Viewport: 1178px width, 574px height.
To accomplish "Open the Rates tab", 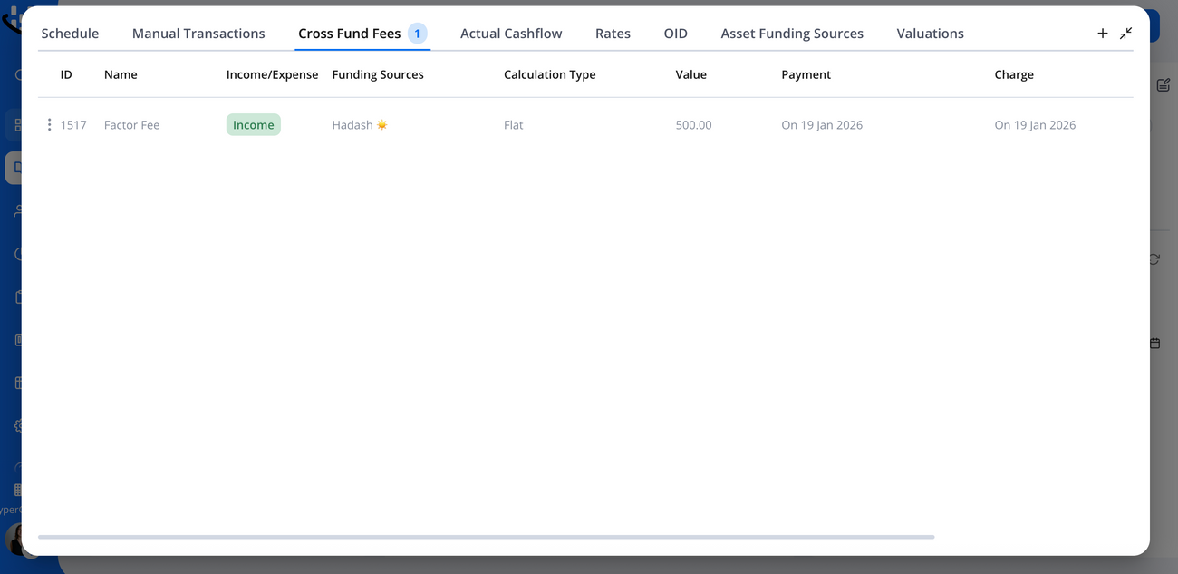I will point(613,33).
